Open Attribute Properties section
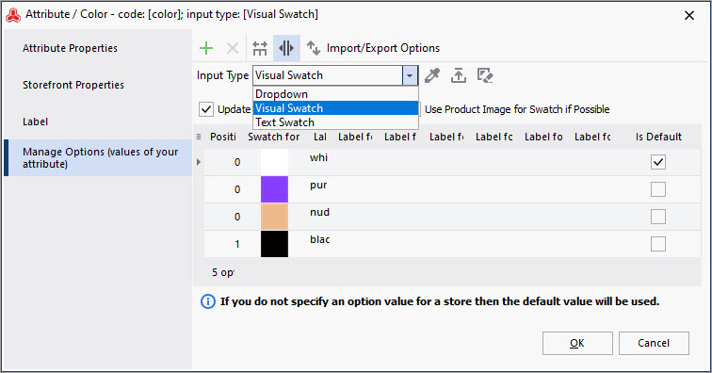Viewport: 712px width, 373px height. (x=98, y=48)
